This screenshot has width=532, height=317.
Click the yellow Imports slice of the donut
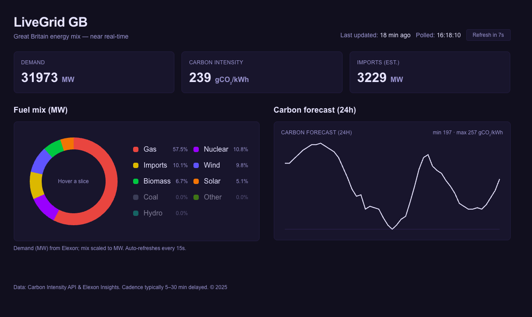coord(36,185)
